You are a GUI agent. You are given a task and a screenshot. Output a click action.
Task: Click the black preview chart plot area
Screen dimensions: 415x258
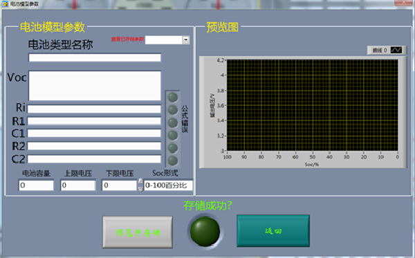click(313, 105)
